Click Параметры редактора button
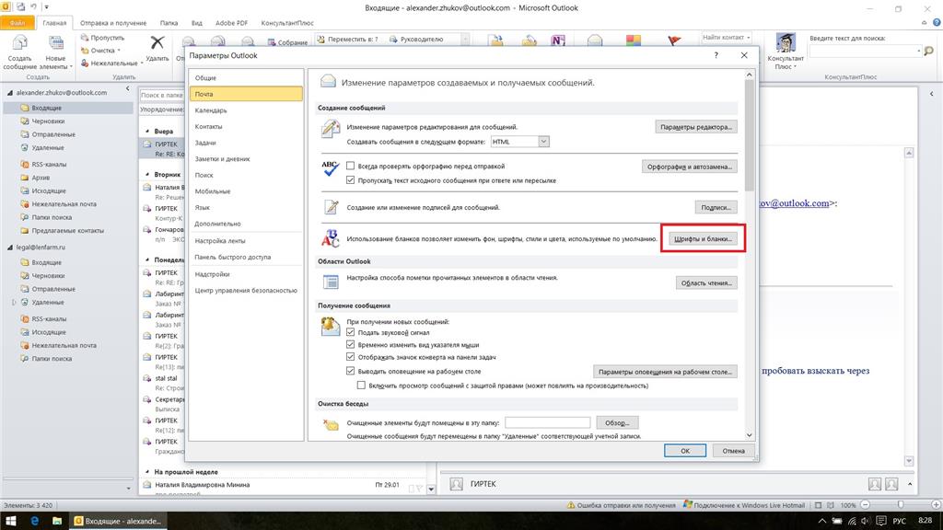This screenshot has width=943, height=530. point(696,127)
